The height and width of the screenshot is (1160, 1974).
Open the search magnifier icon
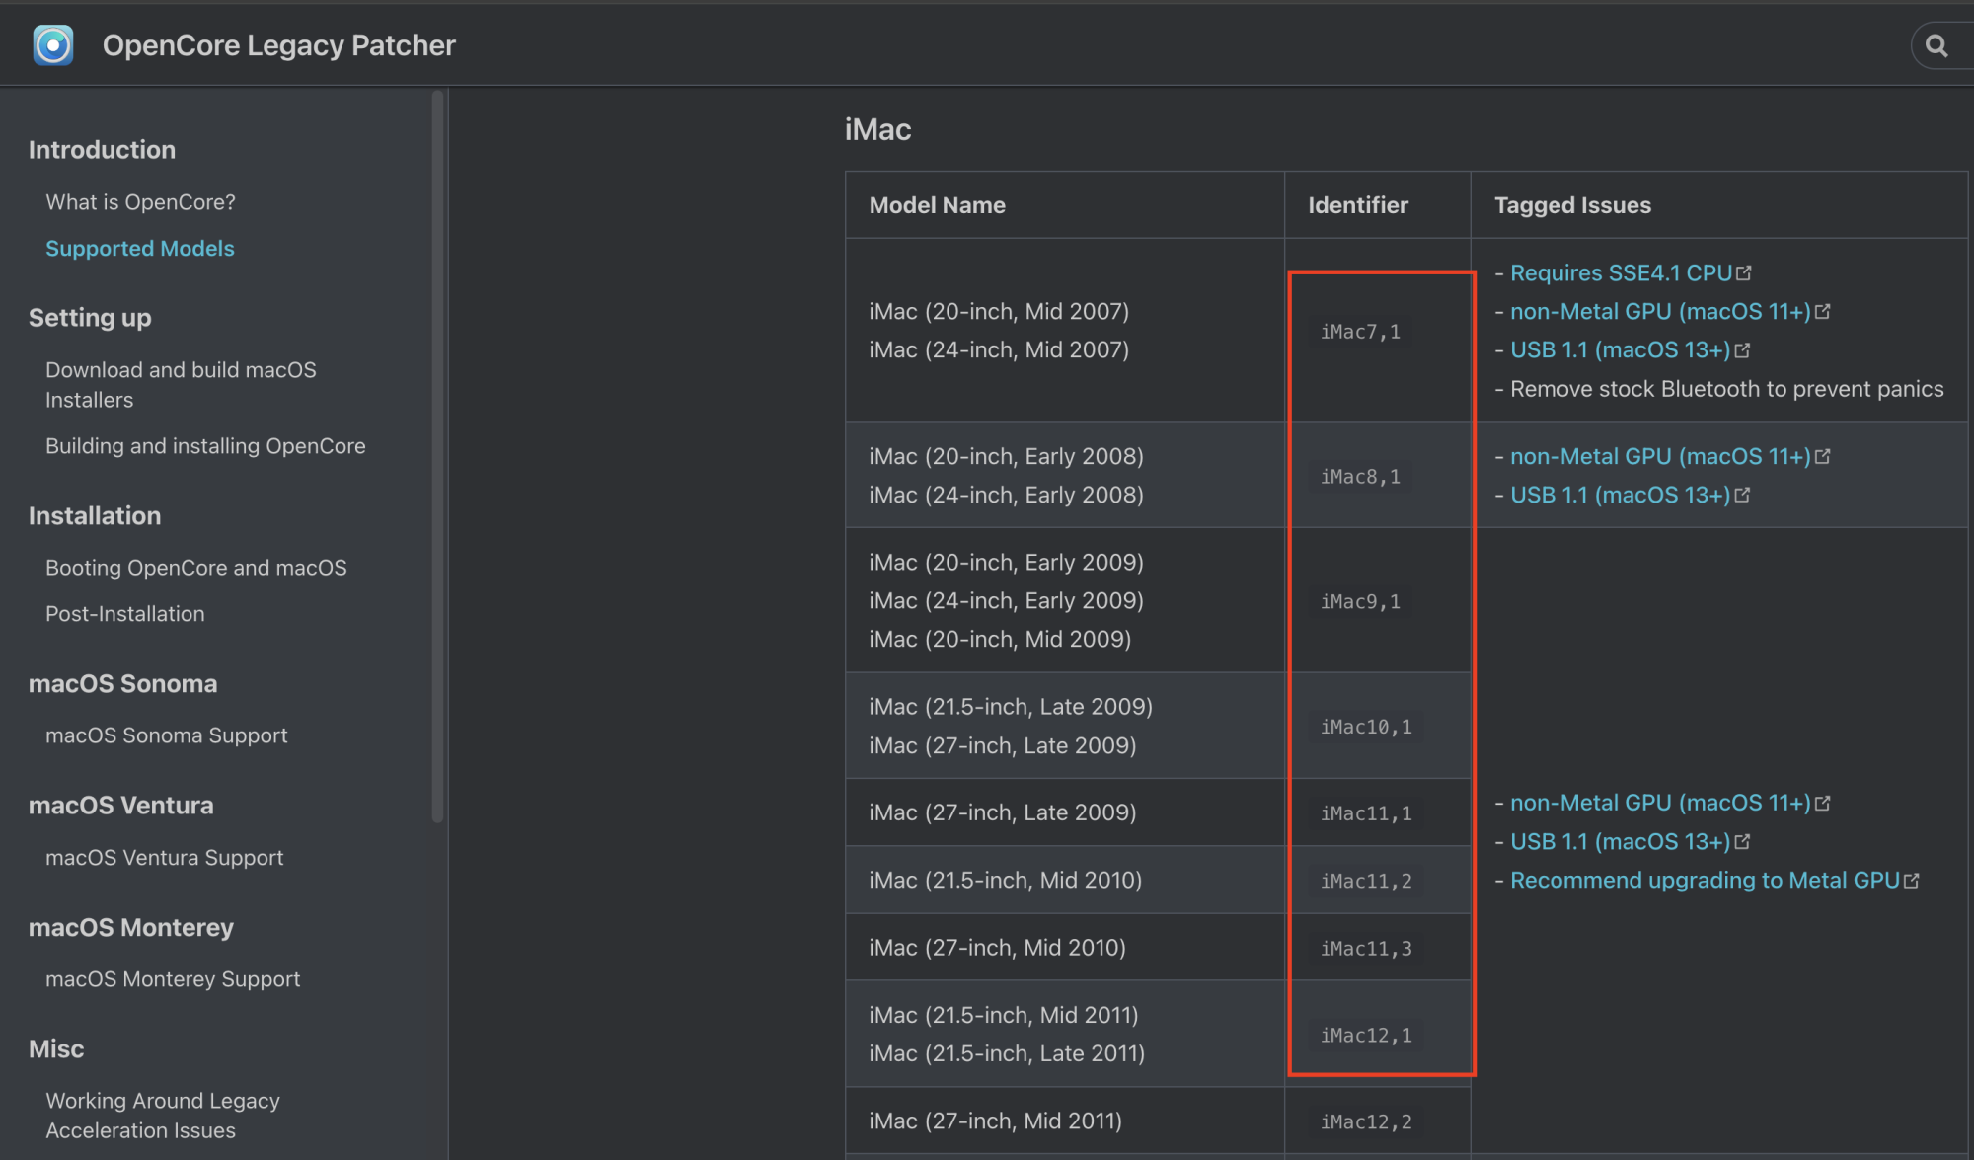[x=1936, y=45]
